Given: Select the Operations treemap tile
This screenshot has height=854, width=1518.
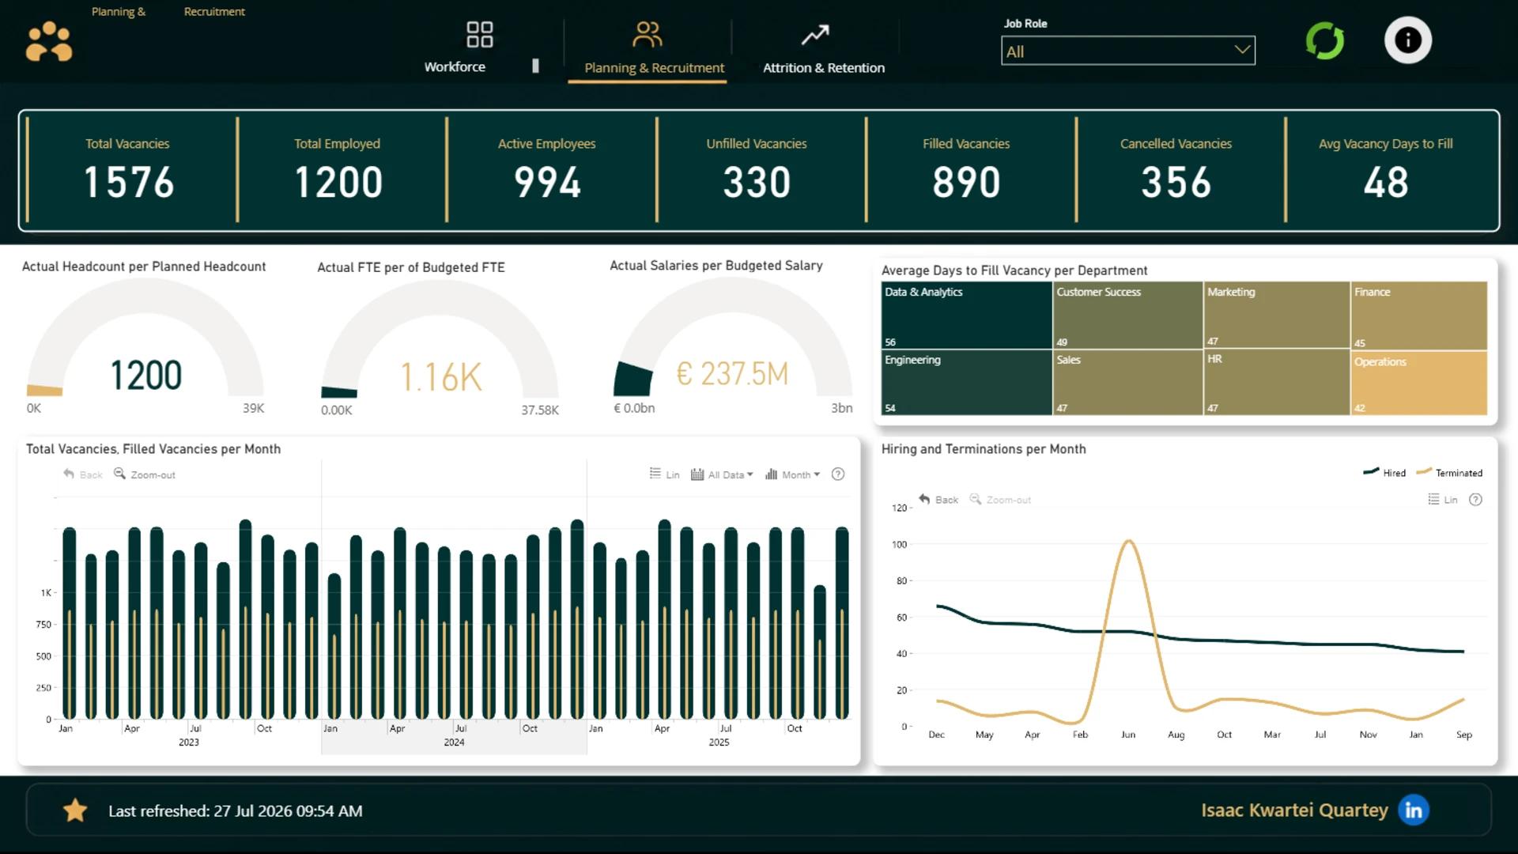Looking at the screenshot, I should [x=1419, y=383].
